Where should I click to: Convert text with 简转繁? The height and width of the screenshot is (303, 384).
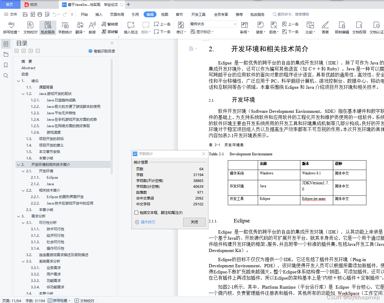[110, 32]
